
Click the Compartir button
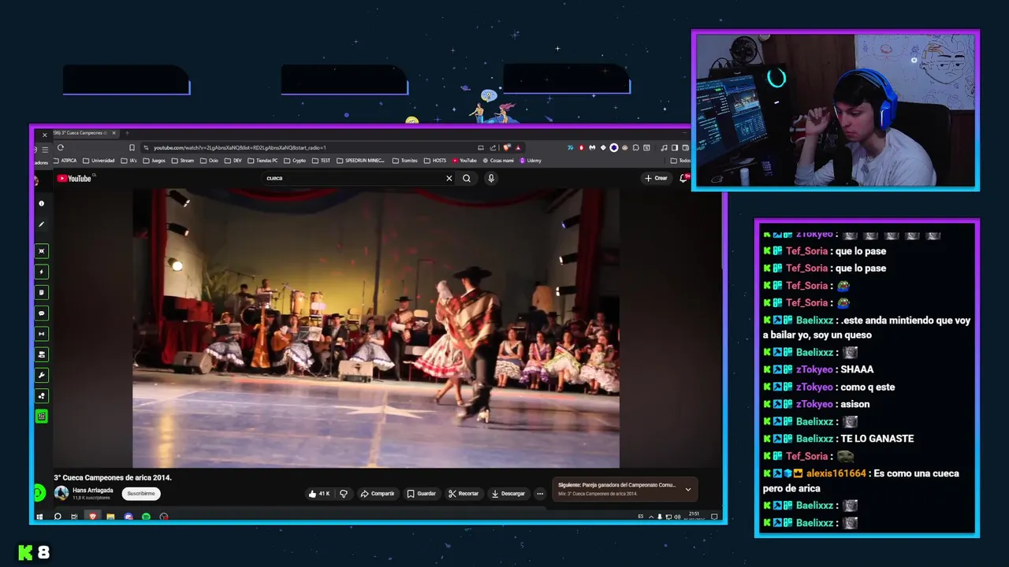(x=377, y=494)
